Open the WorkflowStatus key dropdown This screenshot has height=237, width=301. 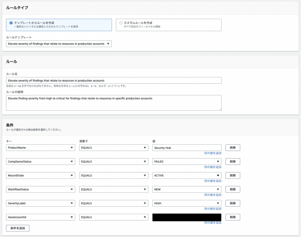(40, 189)
